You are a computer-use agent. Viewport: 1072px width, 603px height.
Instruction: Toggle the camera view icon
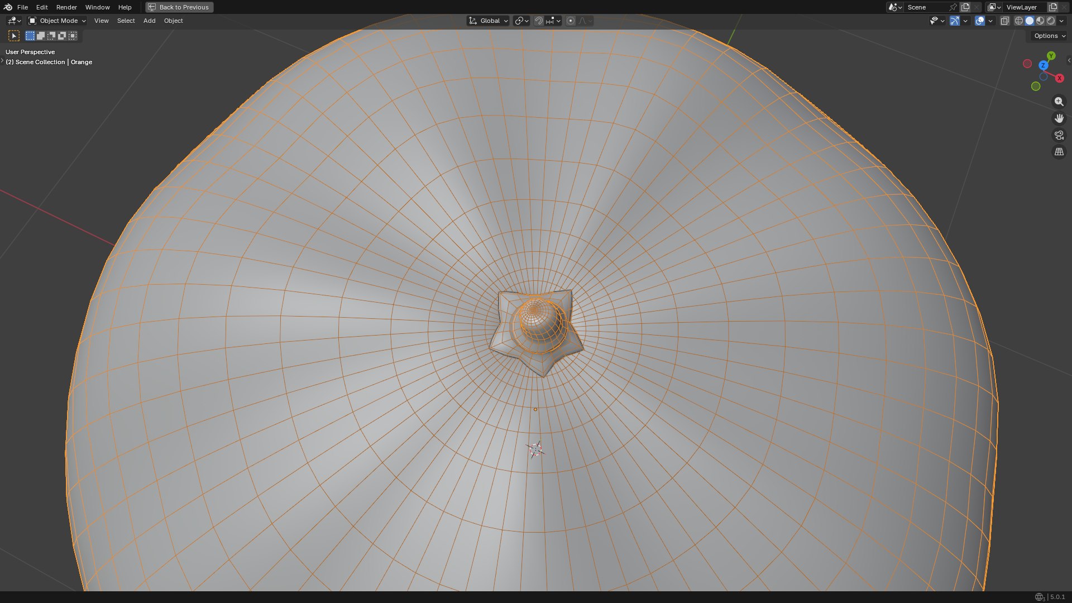(x=1059, y=135)
